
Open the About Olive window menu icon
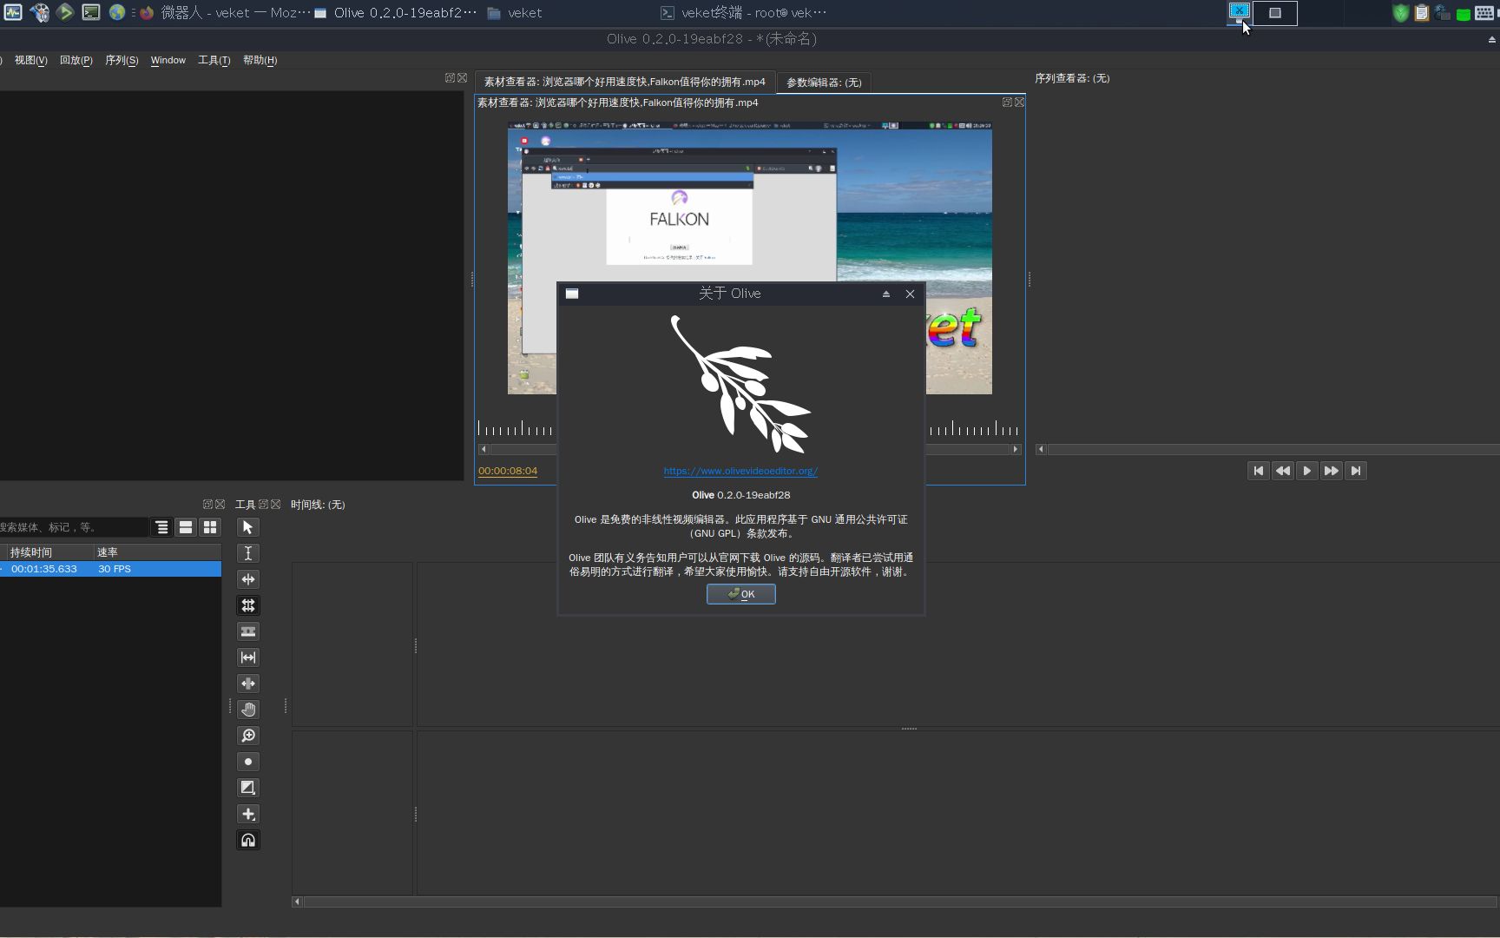coord(572,294)
